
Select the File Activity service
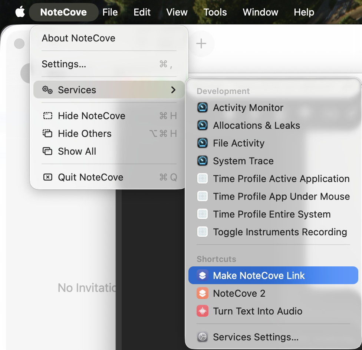coord(273,143)
